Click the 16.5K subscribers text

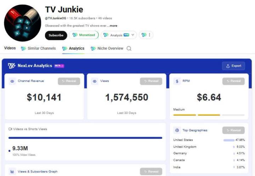pyautogui.click(x=82, y=18)
